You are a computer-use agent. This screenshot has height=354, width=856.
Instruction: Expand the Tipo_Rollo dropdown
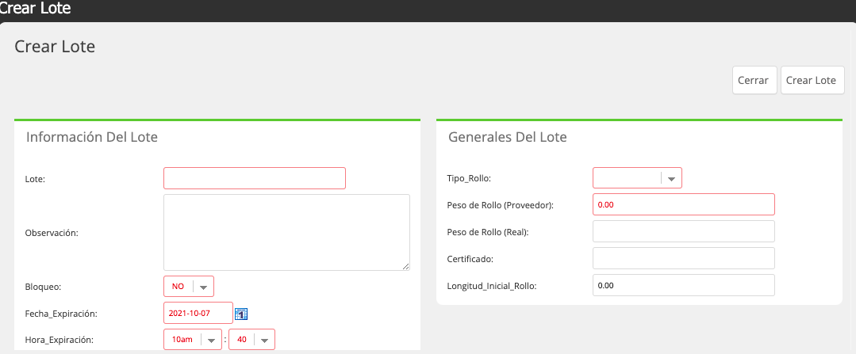coord(637,178)
